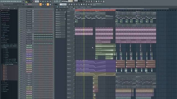177x99 pixels.
Task: Click the playlist magnet snap icon
Action: 57,7
